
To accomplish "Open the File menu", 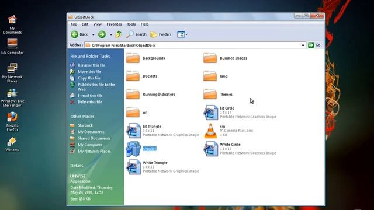I will point(74,24).
